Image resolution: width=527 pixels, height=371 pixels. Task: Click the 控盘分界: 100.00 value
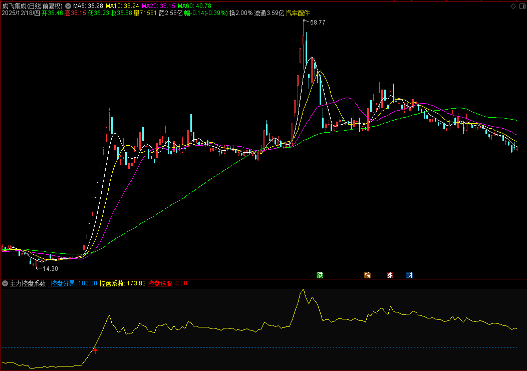74,283
